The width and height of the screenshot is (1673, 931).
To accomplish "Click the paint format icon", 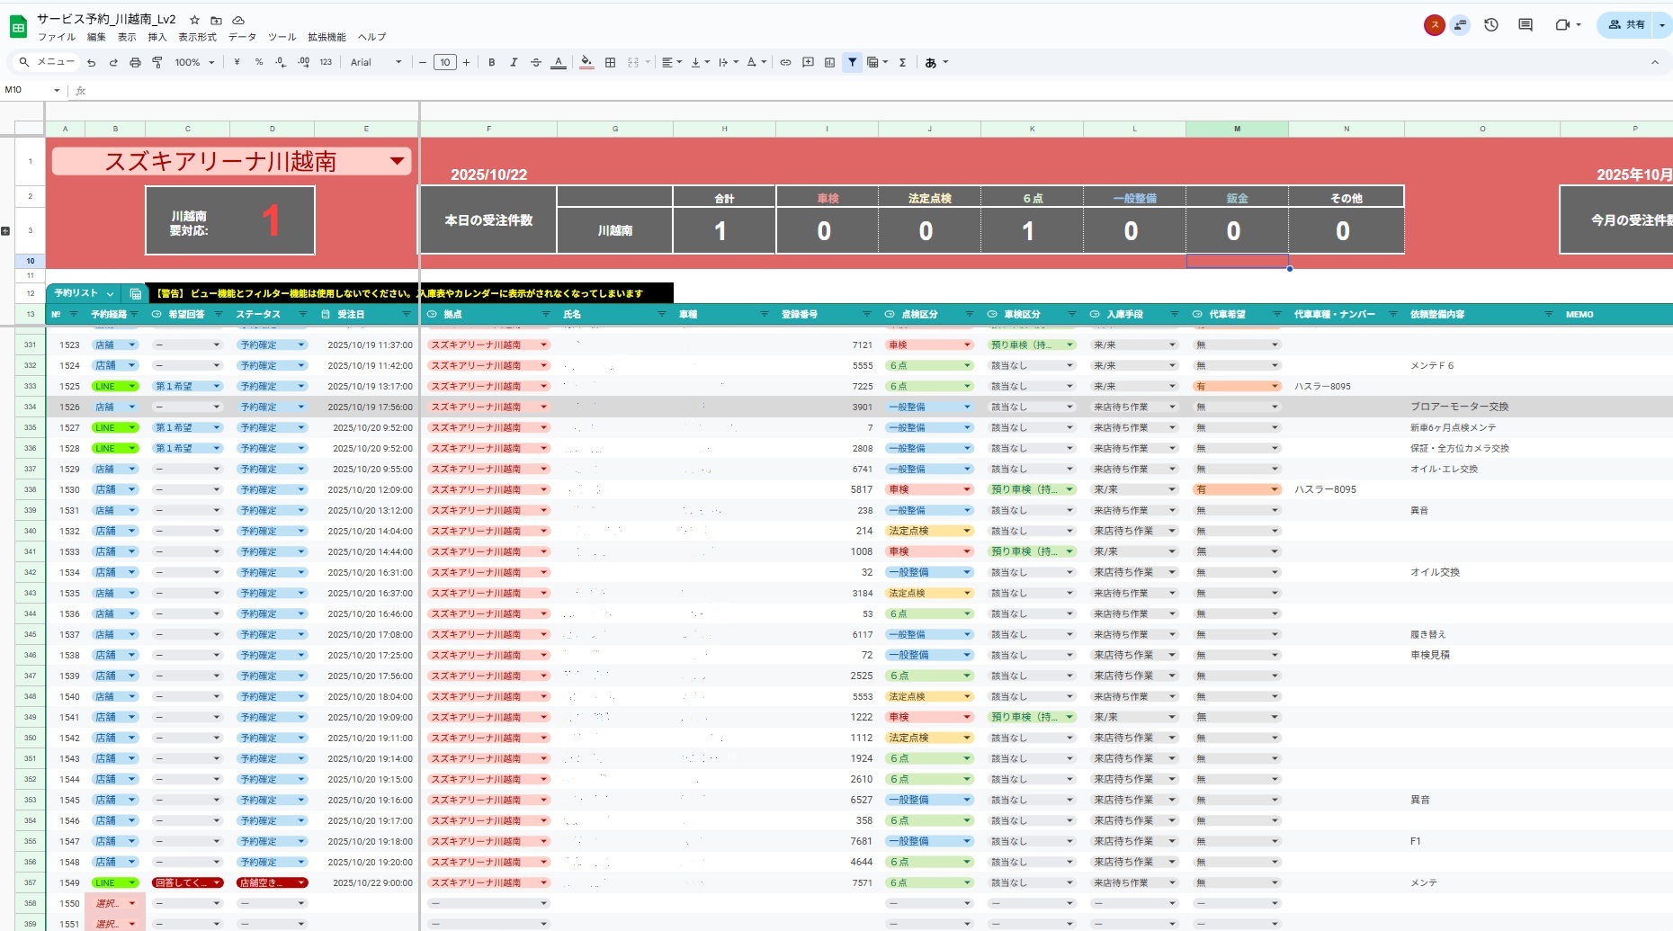I will (x=157, y=63).
